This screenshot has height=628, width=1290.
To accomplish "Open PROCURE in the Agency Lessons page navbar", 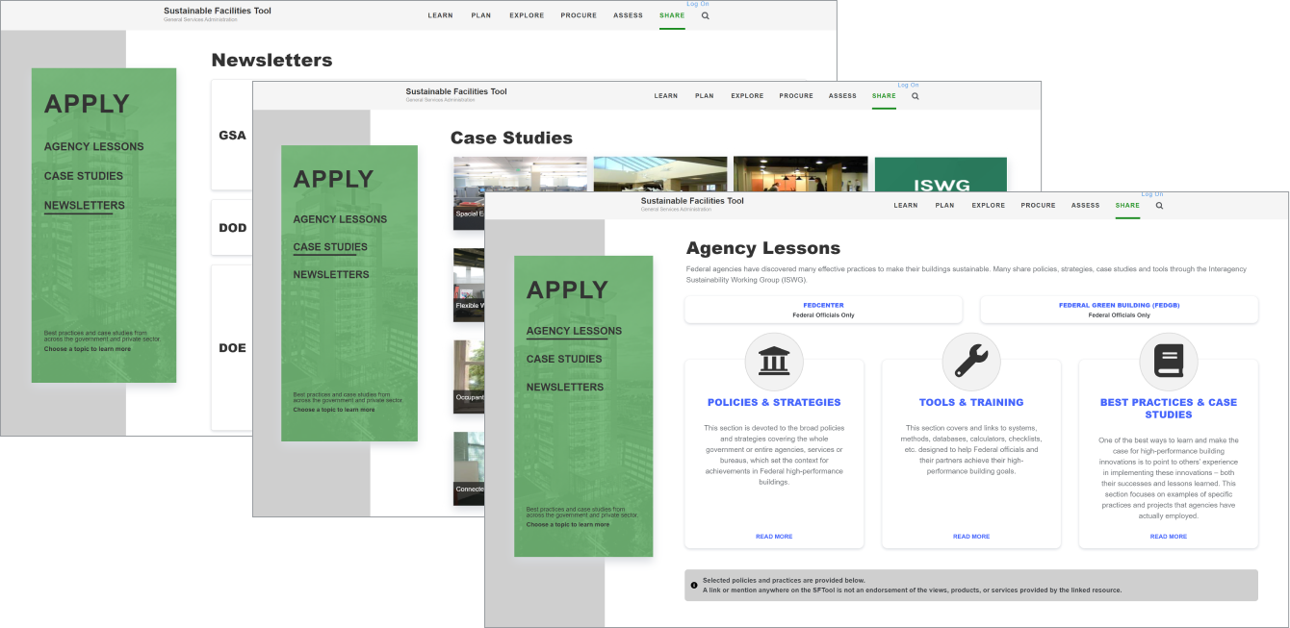I will [1038, 205].
